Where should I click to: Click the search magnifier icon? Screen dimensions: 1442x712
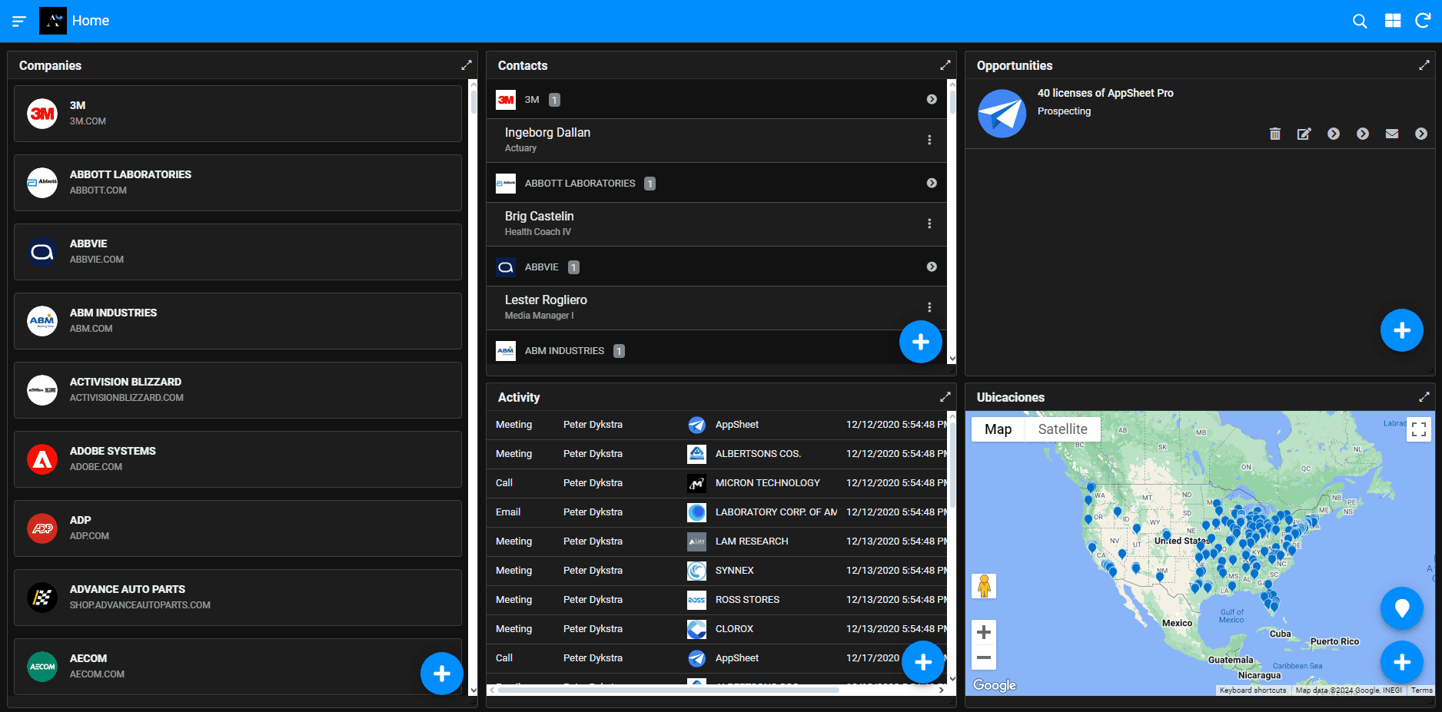(1360, 22)
